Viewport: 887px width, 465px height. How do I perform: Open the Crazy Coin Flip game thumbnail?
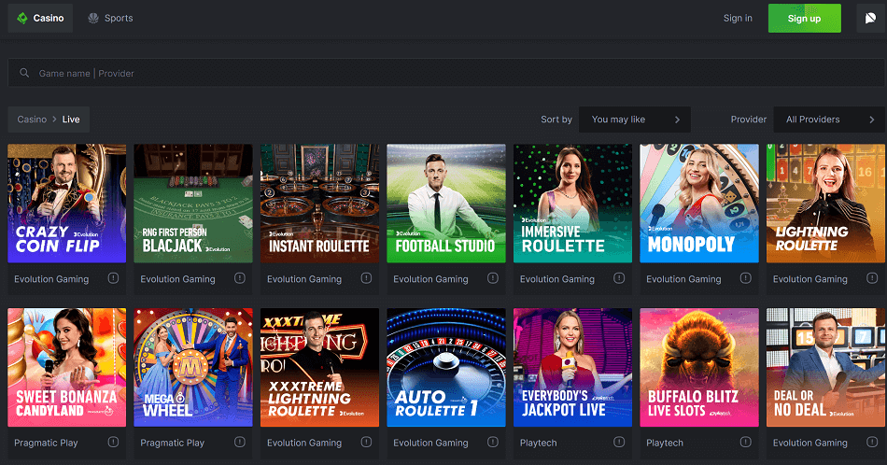pyautogui.click(x=66, y=203)
